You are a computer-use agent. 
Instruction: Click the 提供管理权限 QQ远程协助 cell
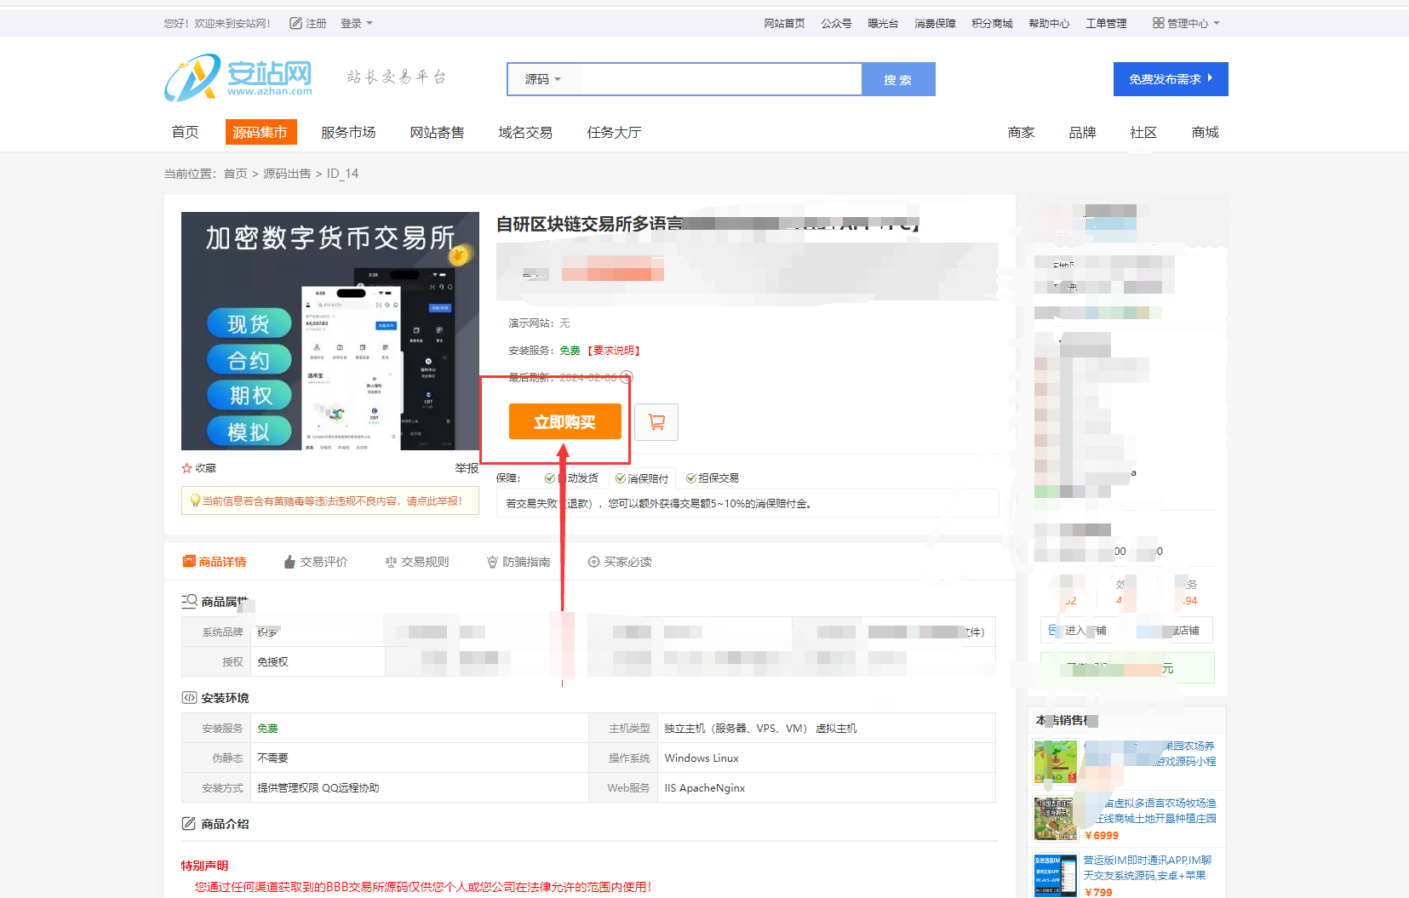(x=419, y=787)
